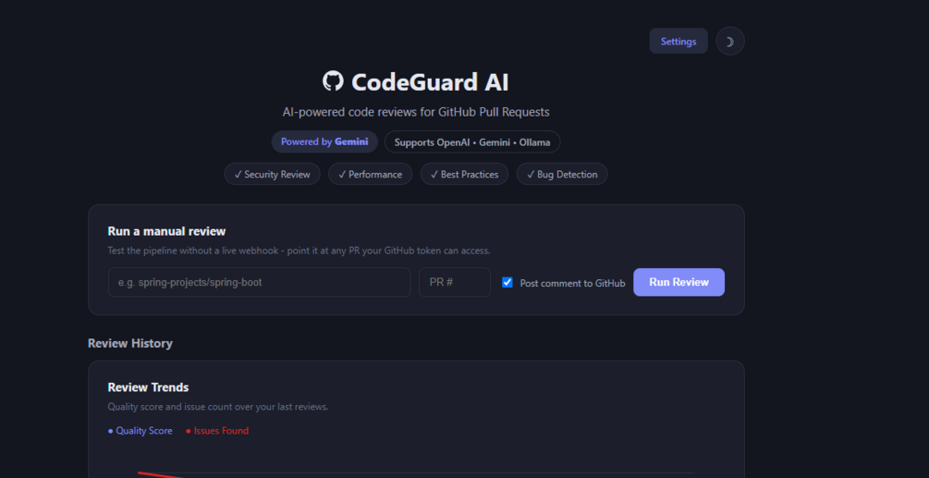Focus the PR # input field
Image resolution: width=929 pixels, height=478 pixels.
(x=455, y=283)
